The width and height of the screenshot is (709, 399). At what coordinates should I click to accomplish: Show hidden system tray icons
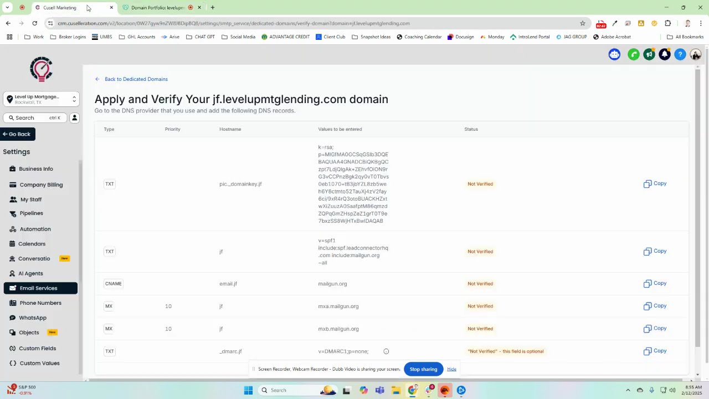628,390
